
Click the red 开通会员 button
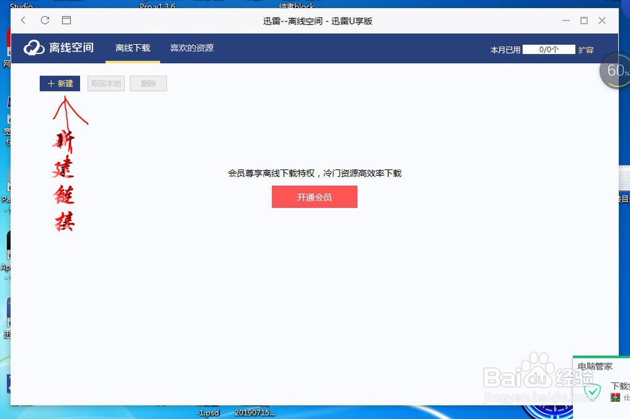click(x=314, y=197)
